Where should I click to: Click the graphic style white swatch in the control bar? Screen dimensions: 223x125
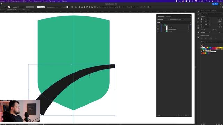(x=67, y=7)
